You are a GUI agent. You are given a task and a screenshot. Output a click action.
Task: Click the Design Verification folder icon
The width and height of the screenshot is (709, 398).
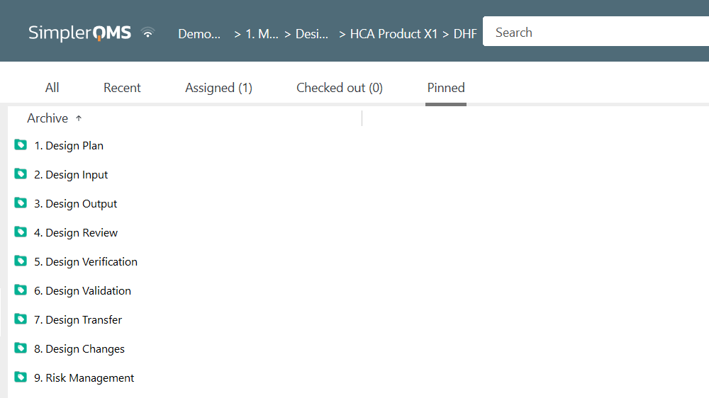point(21,261)
